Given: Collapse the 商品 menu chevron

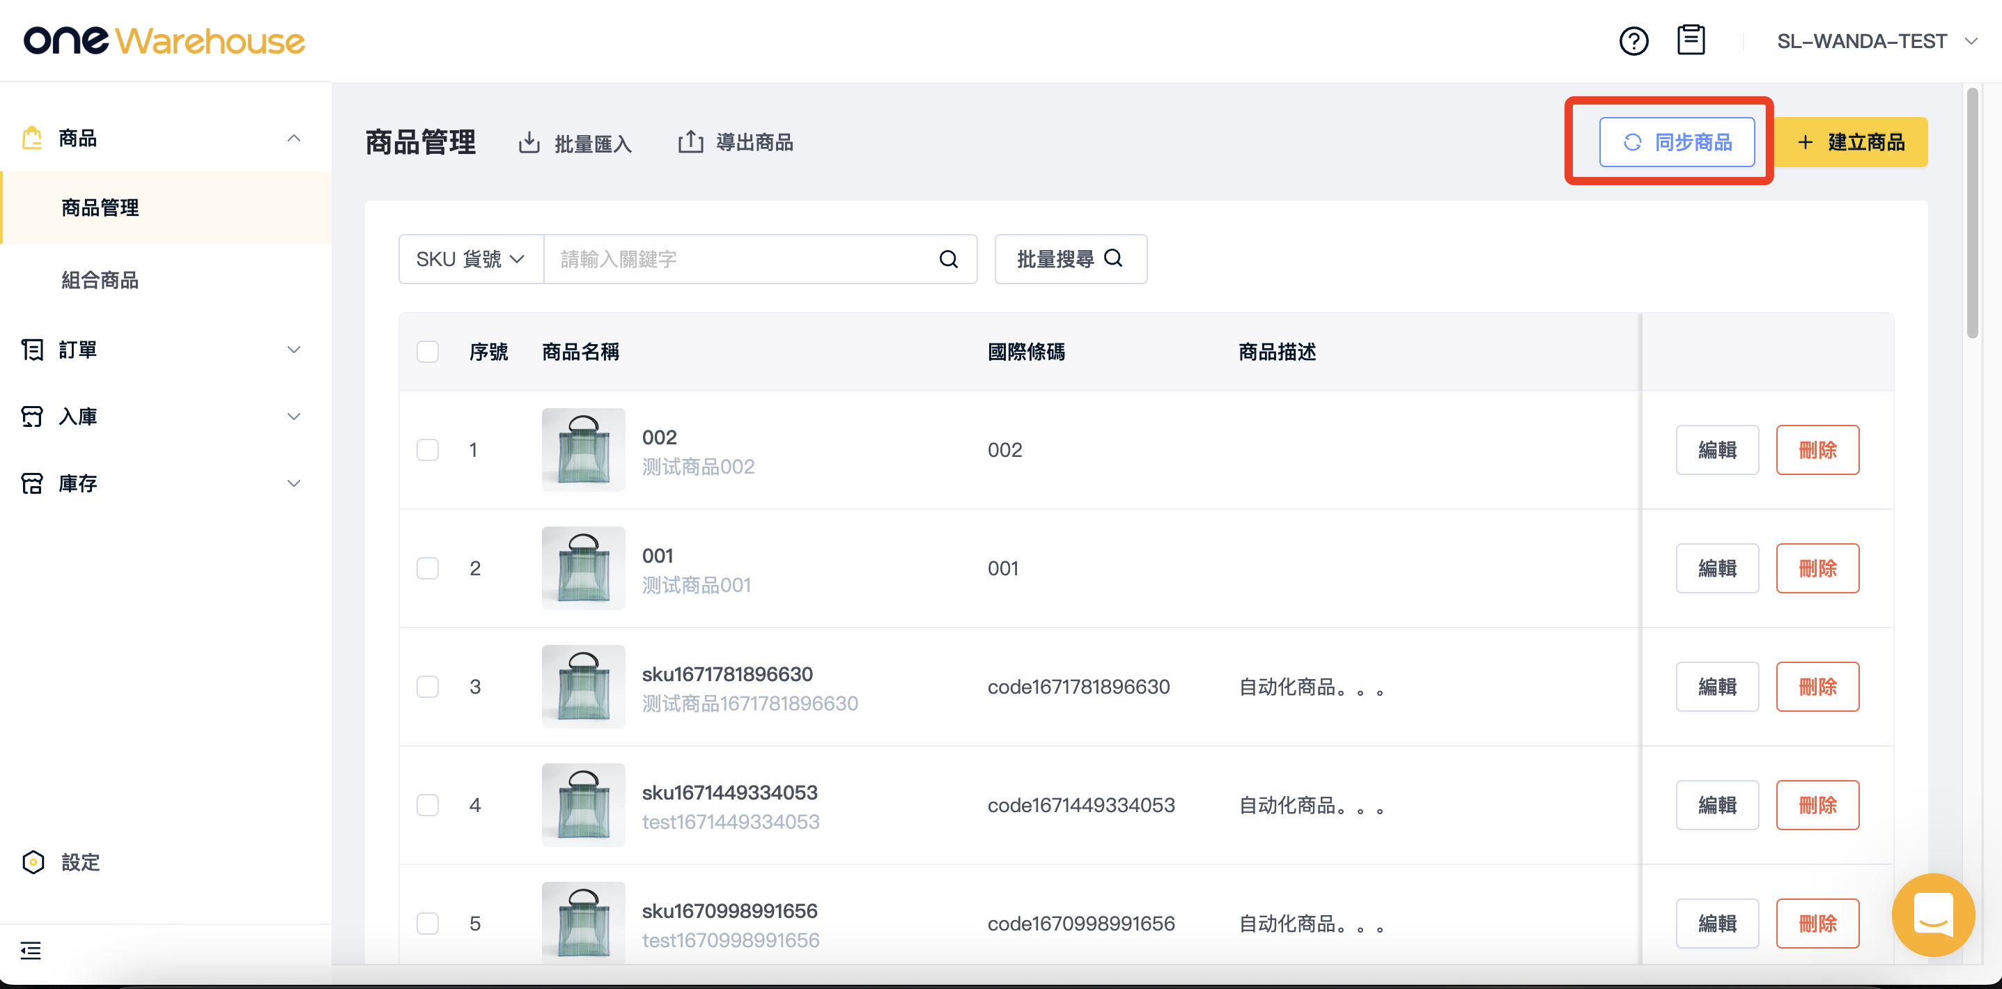Looking at the screenshot, I should (x=294, y=139).
